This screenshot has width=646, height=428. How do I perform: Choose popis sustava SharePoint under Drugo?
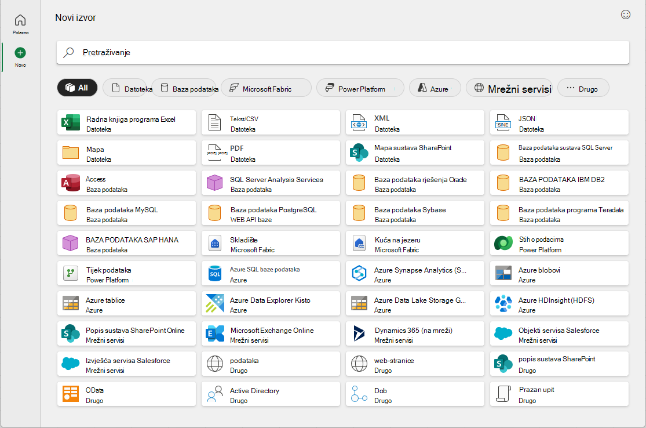pyautogui.click(x=560, y=364)
